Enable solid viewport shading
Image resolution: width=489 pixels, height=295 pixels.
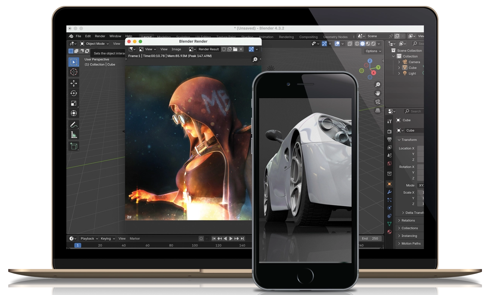pyautogui.click(x=362, y=44)
